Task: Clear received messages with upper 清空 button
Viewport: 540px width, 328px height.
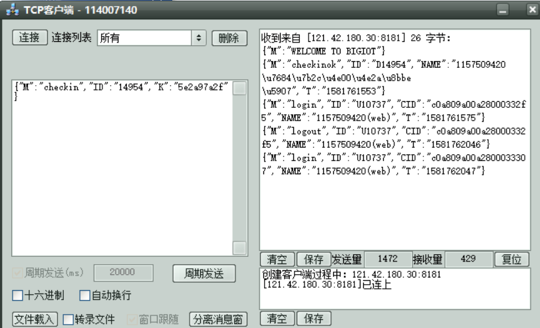Action: [277, 259]
